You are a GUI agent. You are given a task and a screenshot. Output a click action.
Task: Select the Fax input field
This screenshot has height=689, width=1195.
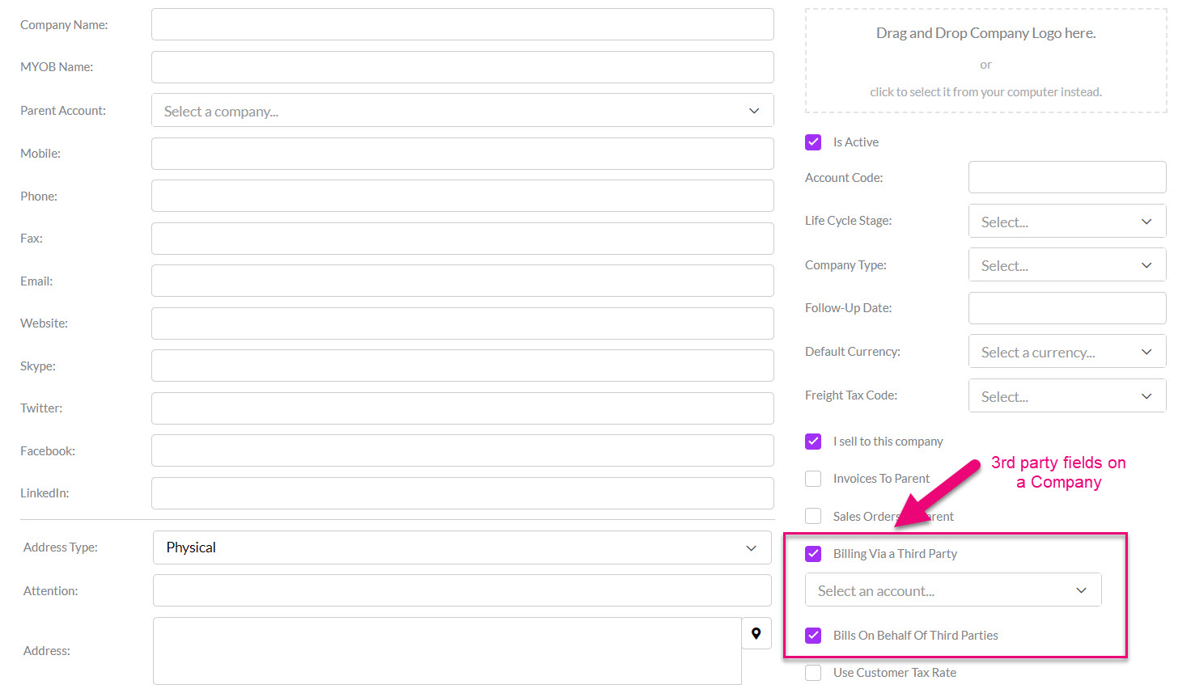pyautogui.click(x=463, y=239)
